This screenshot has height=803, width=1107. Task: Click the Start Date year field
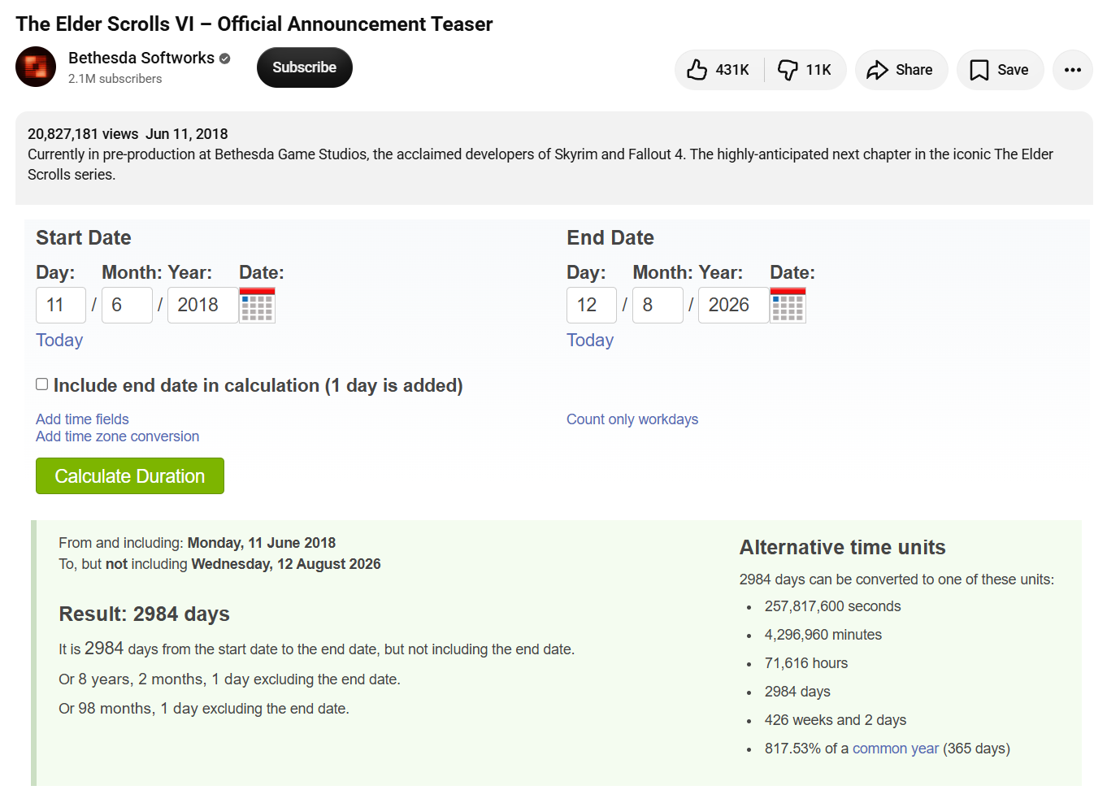coord(202,305)
